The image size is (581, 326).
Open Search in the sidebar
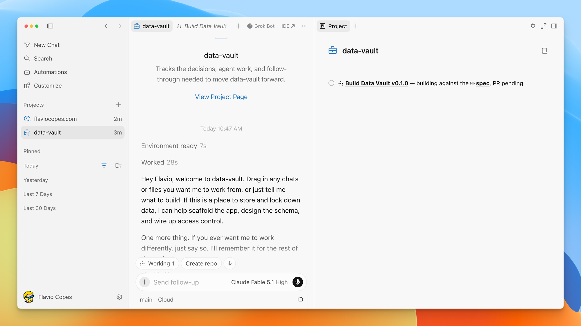point(73,58)
